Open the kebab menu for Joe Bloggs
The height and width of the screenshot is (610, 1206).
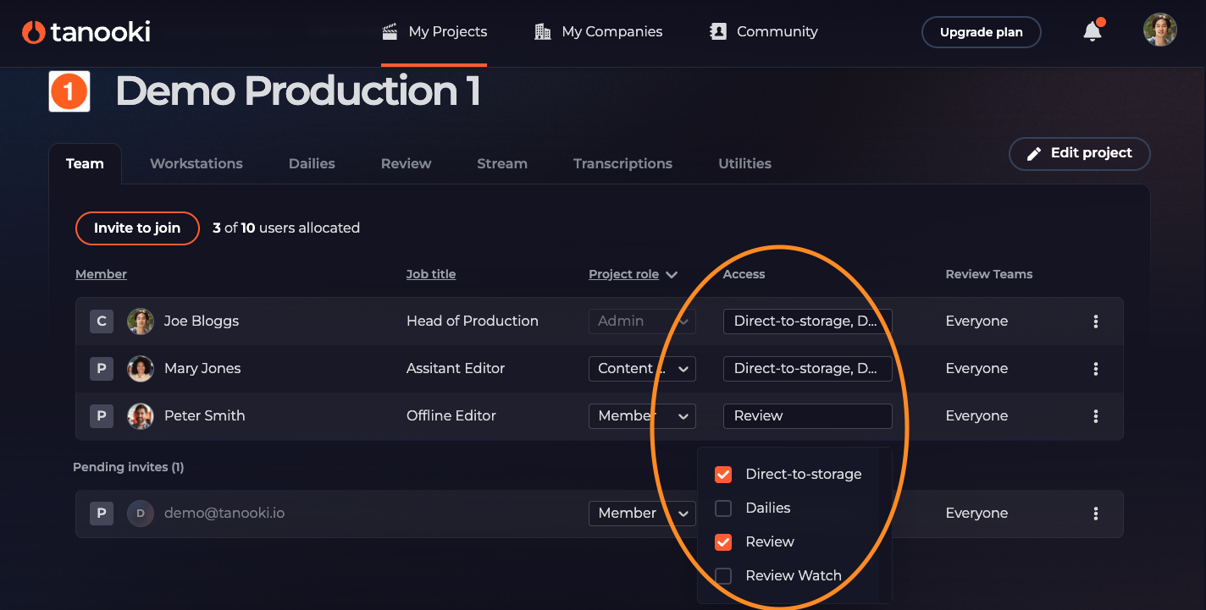pos(1096,321)
